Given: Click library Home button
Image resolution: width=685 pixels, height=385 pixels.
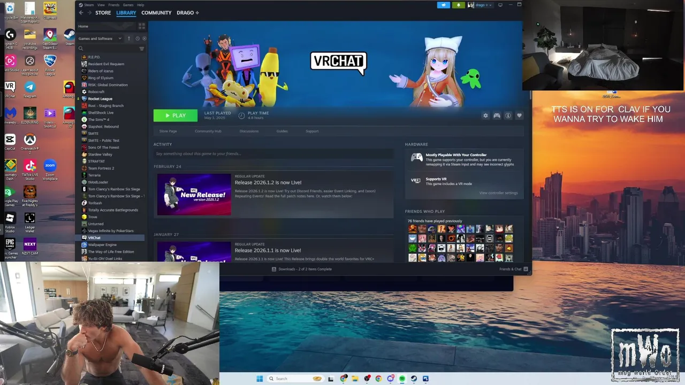Looking at the screenshot, I should coord(83,26).
